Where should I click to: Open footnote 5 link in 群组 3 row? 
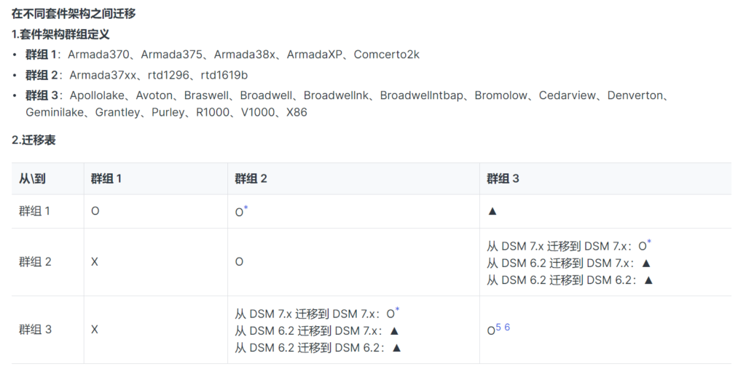(x=498, y=328)
